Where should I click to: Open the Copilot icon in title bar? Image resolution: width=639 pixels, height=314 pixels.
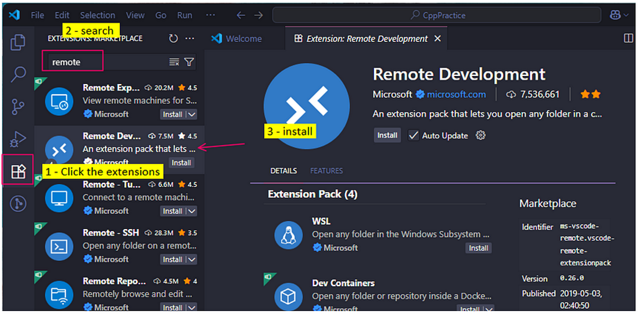click(x=615, y=15)
